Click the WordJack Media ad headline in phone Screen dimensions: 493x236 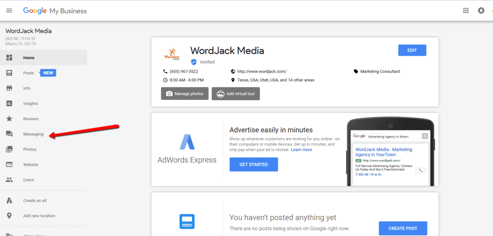[384, 152]
